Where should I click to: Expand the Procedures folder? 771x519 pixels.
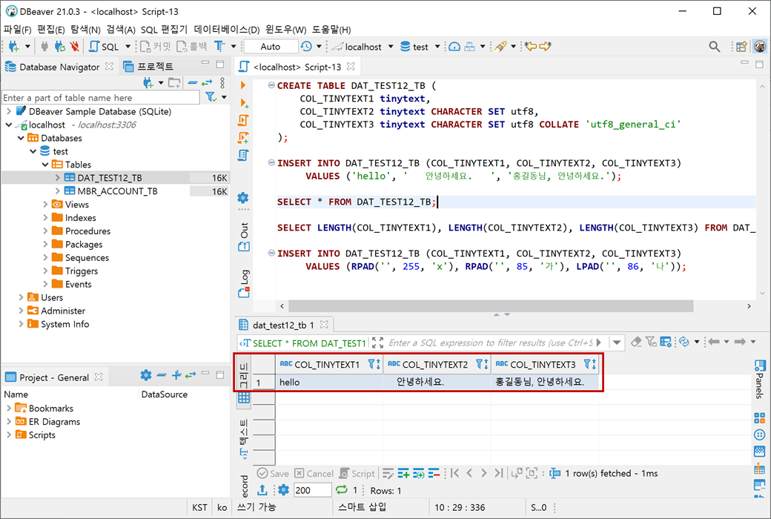click(x=45, y=231)
